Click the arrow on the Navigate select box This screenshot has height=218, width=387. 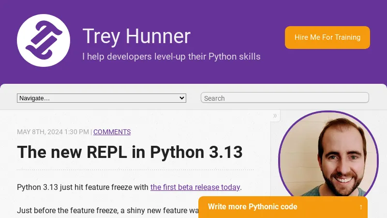point(182,98)
